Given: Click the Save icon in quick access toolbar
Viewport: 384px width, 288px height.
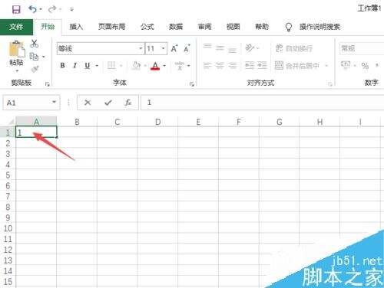Looking at the screenshot, I should pos(16,9).
